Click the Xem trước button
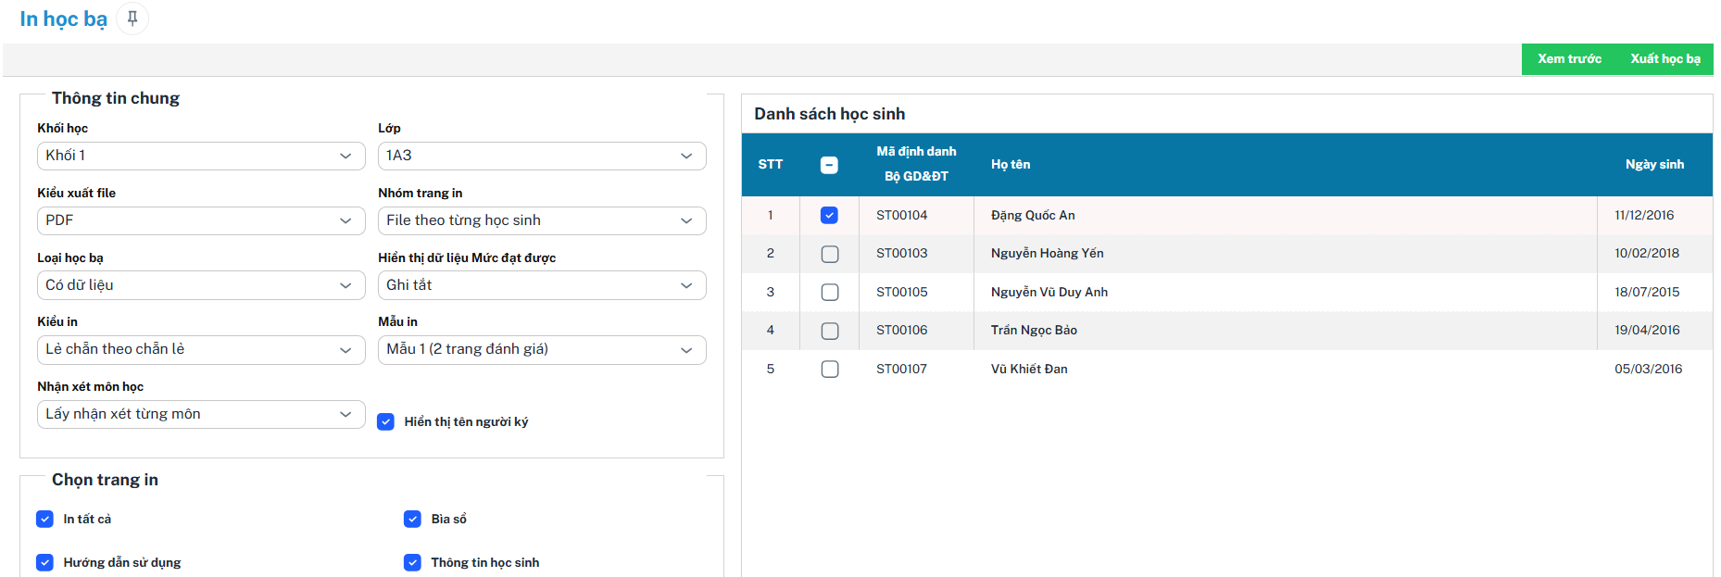The width and height of the screenshot is (1721, 577). click(1569, 58)
